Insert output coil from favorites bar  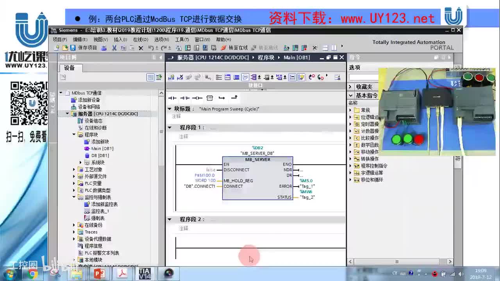click(x=197, y=98)
